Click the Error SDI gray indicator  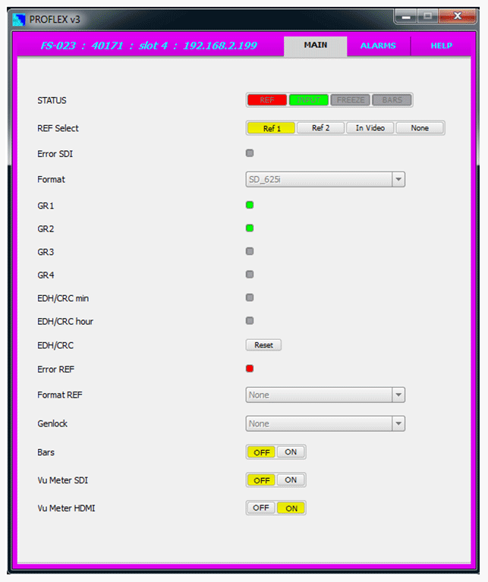[x=250, y=153]
